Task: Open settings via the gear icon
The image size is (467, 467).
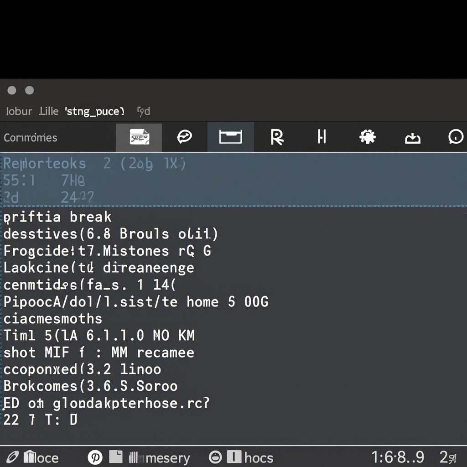Action: (x=367, y=137)
